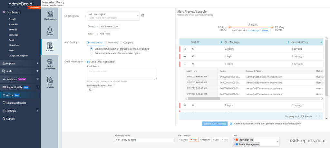
Task: Open the Dashboard icon in alert panel
Action: 50,14
